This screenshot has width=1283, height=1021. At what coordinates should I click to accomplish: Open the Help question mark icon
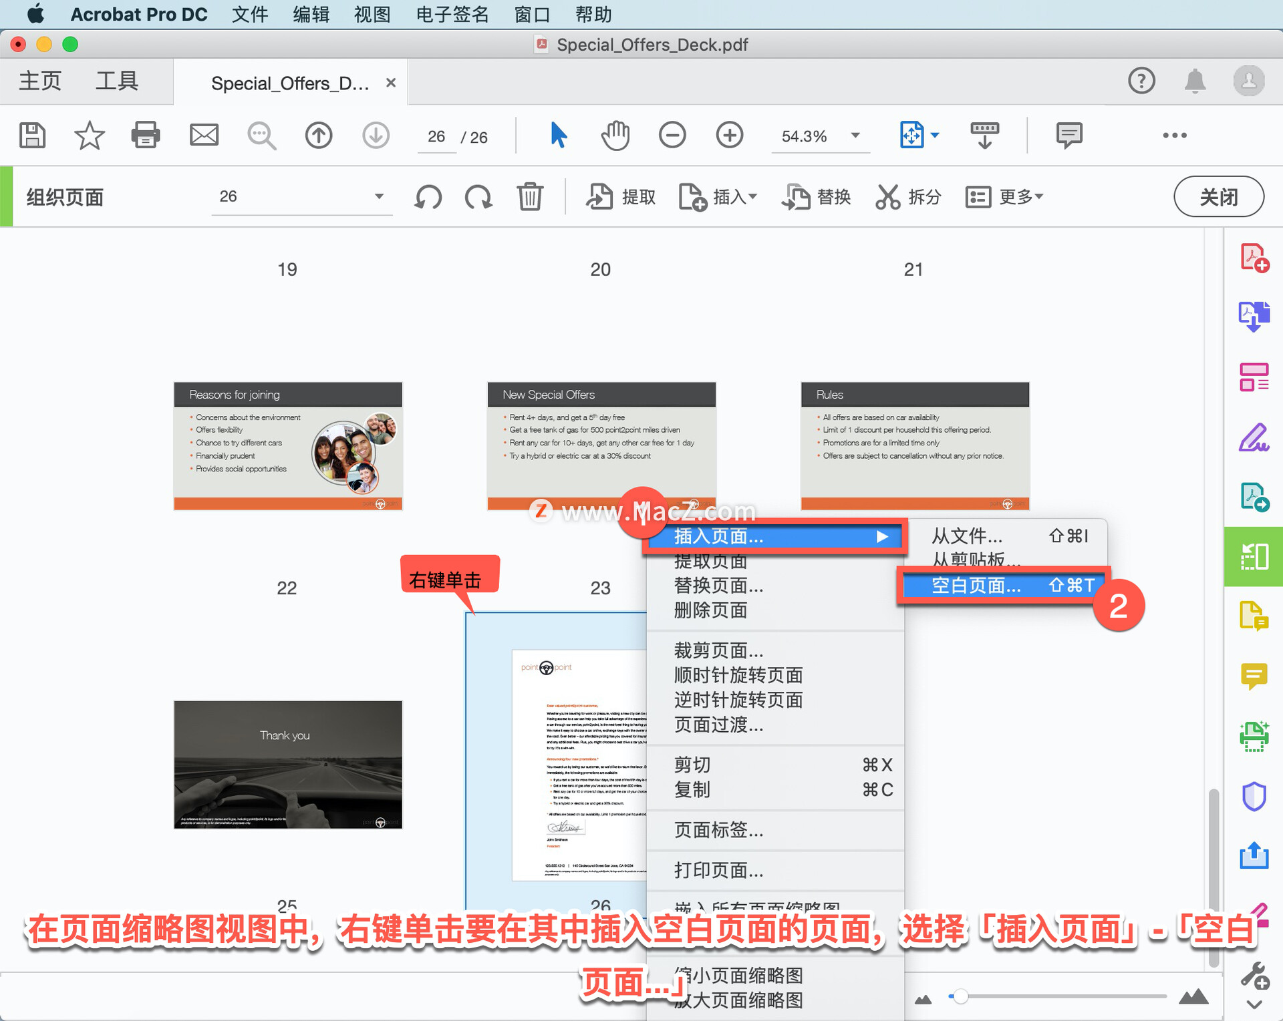[1141, 81]
